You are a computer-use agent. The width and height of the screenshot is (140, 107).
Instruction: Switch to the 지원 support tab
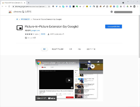pyautogui.click(x=79, y=49)
